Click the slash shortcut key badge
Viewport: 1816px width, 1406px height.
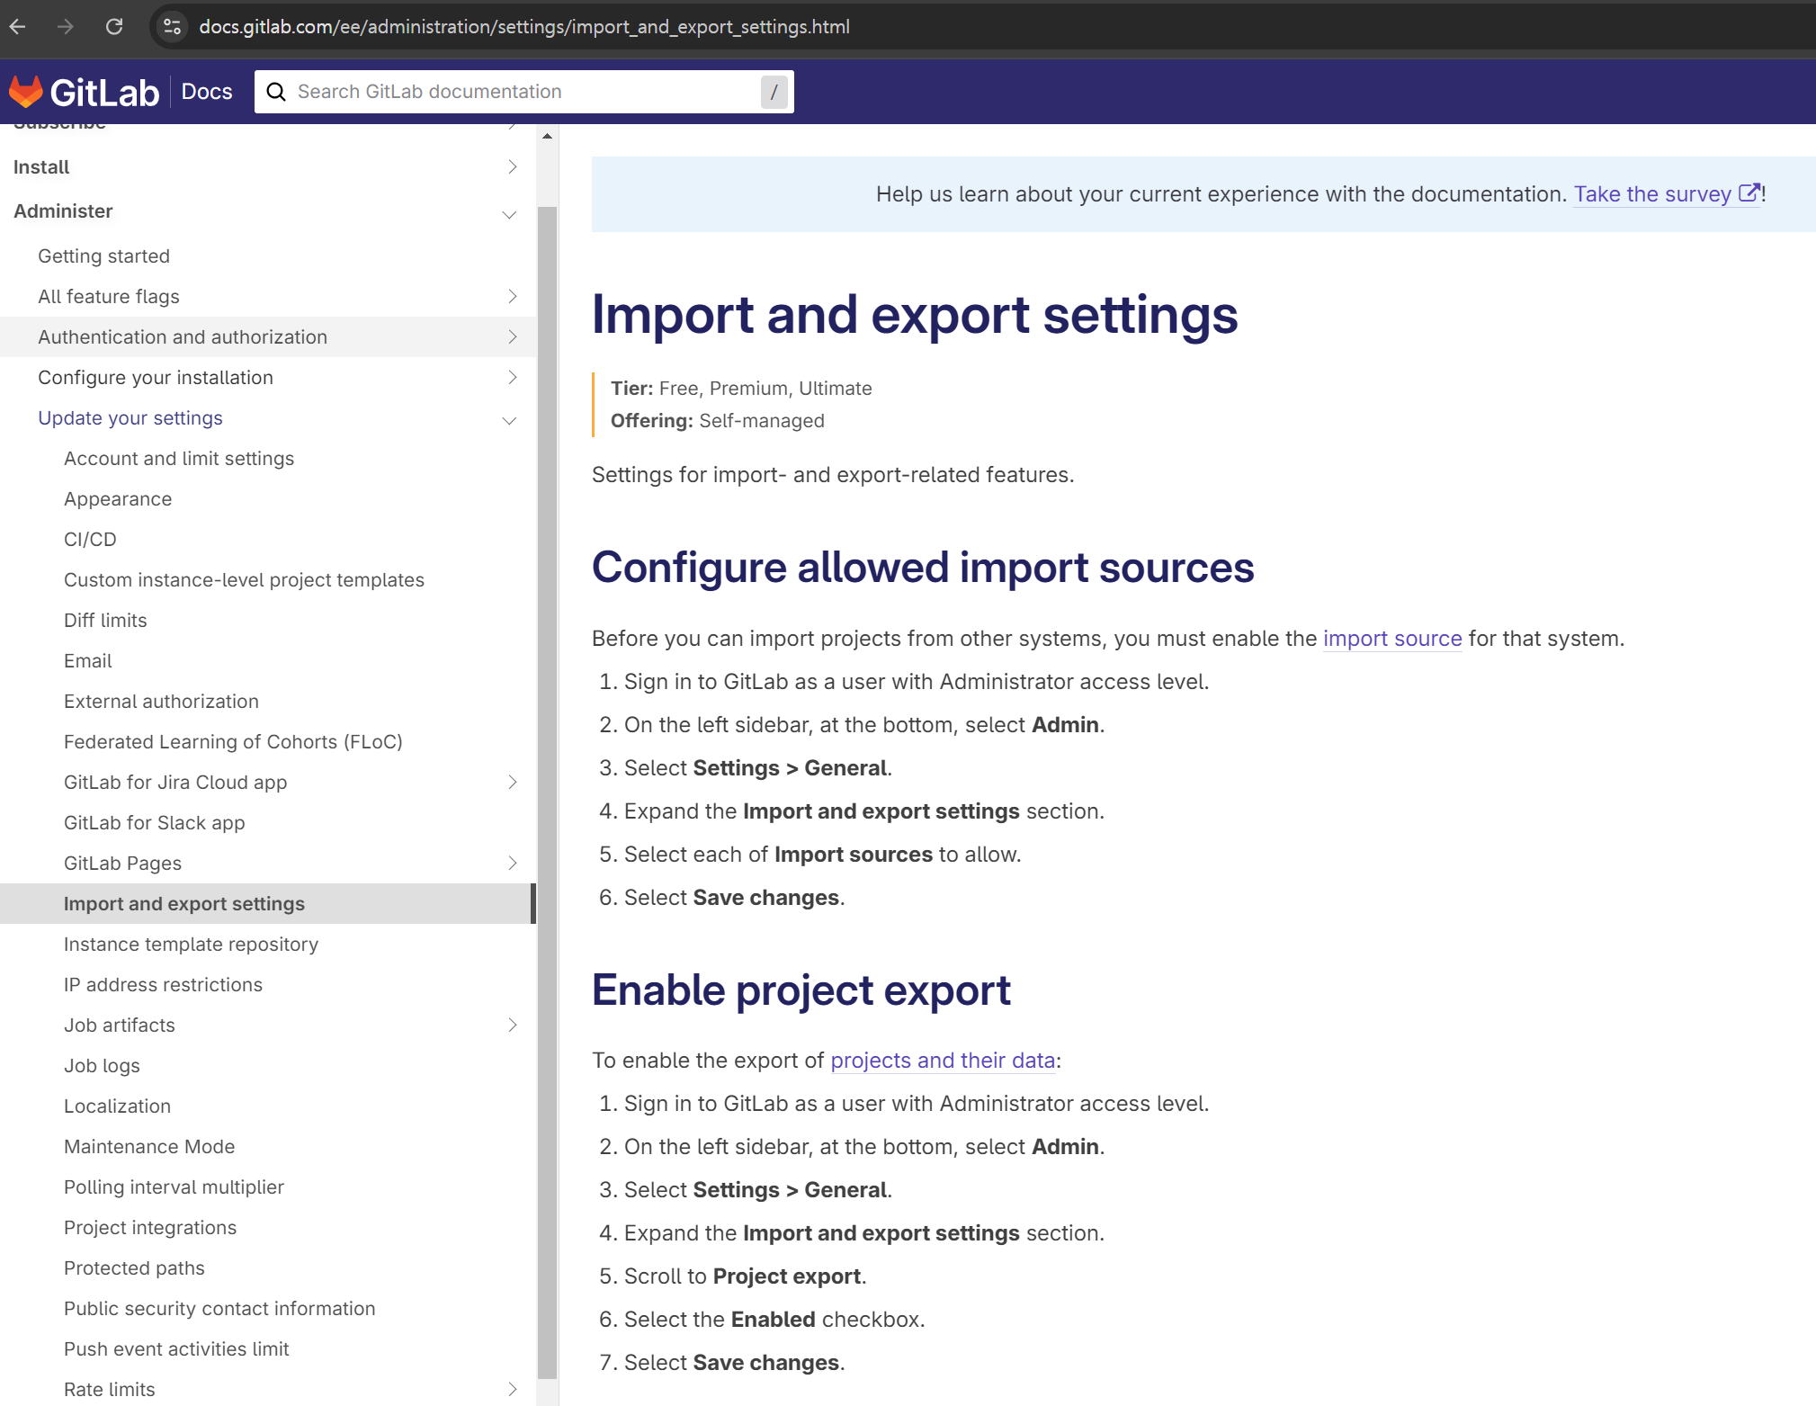tap(774, 92)
